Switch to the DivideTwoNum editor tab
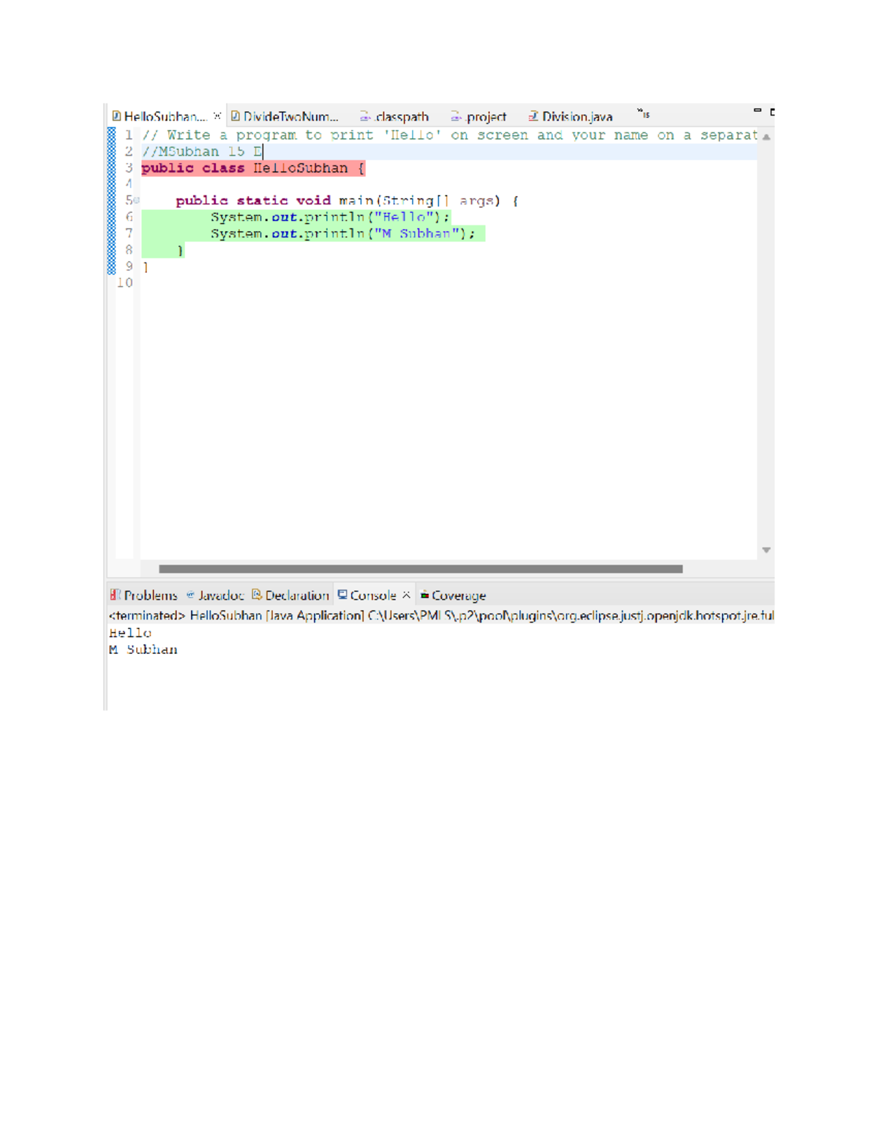This screenshot has height=1136, width=878. pos(291,116)
